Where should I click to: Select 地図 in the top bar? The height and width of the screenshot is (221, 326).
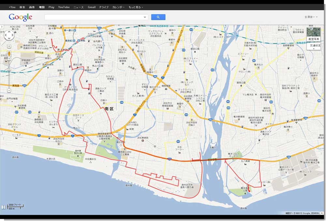[42, 7]
